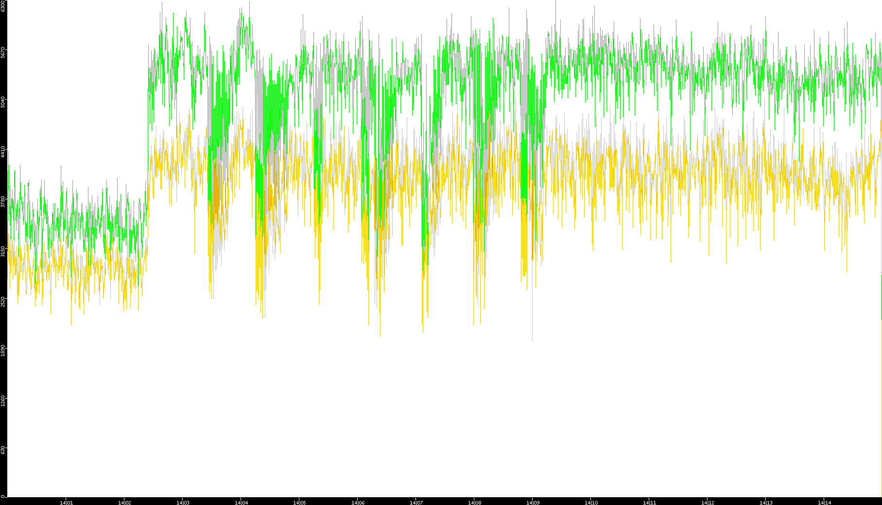
Task: Pick the 4410 value axis label
Action: pyautogui.click(x=3, y=152)
